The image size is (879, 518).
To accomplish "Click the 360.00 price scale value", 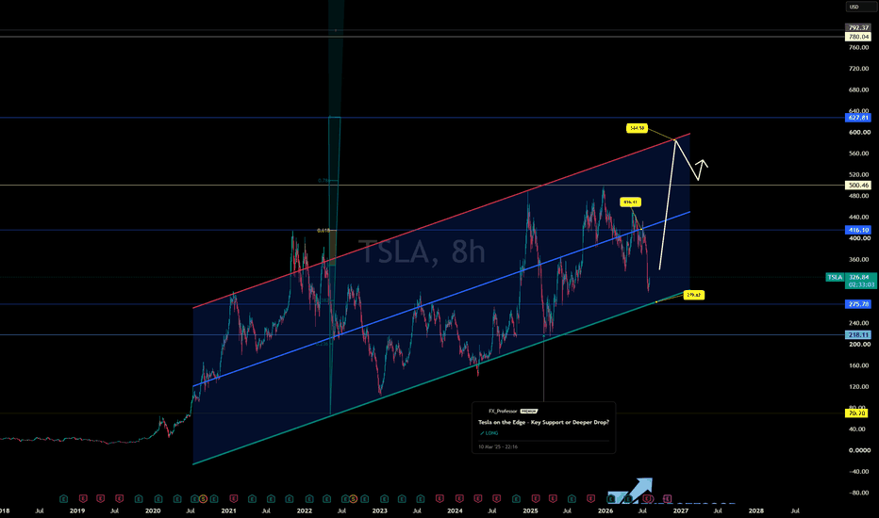I will click(858, 259).
